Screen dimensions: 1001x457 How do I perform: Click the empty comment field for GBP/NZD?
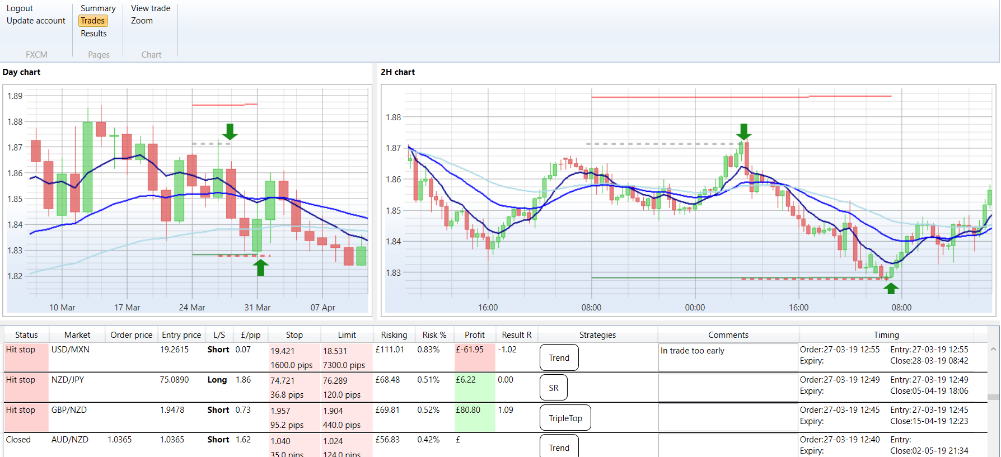728,418
